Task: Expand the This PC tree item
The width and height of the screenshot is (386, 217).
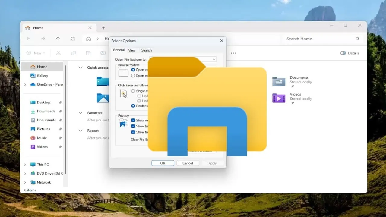Action: (25, 164)
